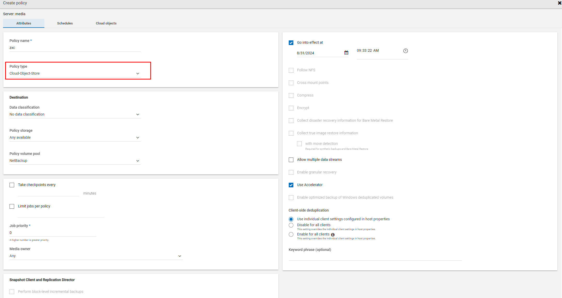
Task: Open the Cloud objects tab
Action: click(106, 23)
